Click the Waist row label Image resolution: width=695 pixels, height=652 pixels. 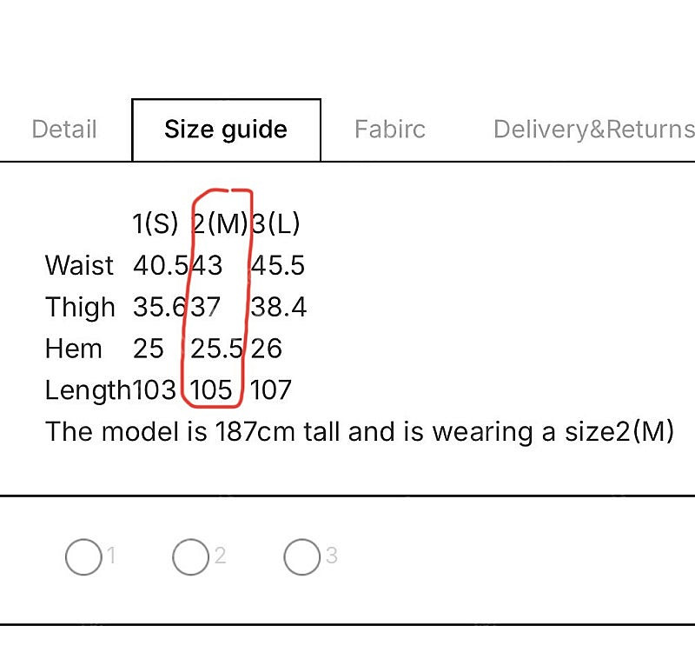[79, 265]
